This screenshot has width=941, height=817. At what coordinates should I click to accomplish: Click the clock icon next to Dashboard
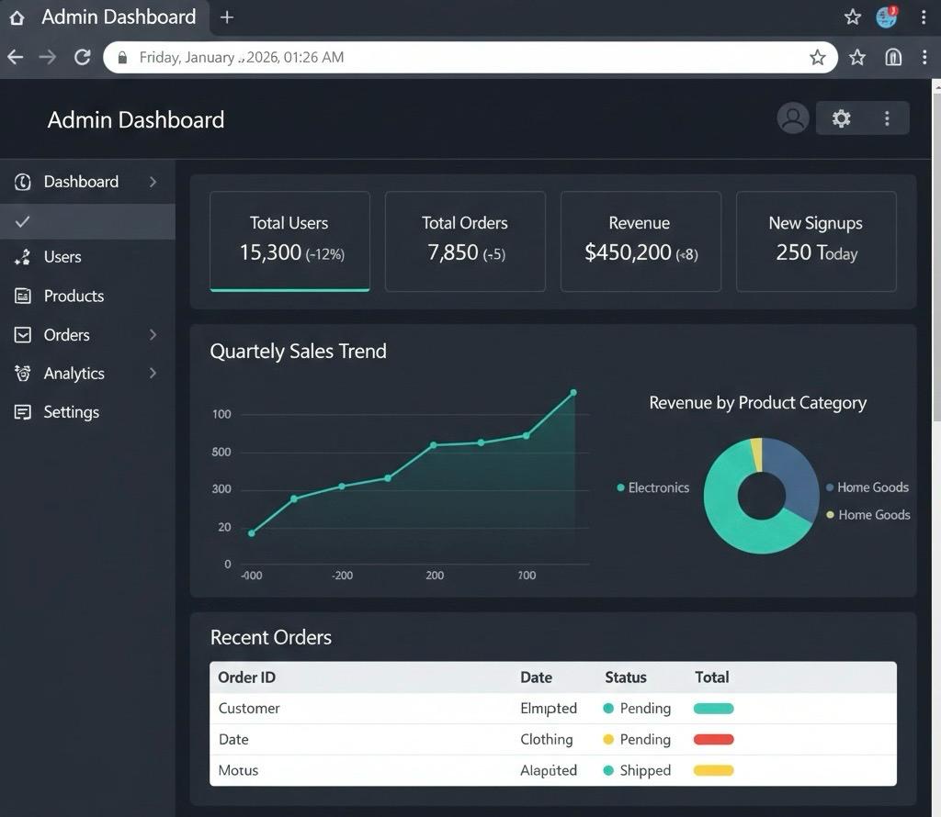point(22,182)
